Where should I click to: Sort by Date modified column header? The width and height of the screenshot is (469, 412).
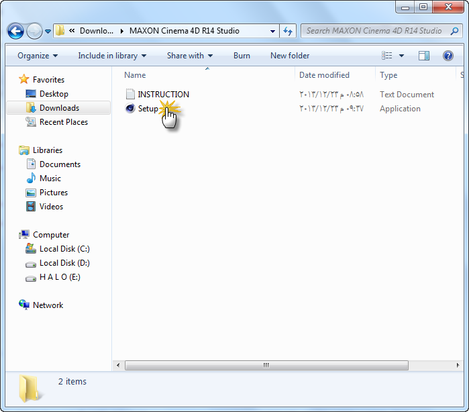[324, 75]
